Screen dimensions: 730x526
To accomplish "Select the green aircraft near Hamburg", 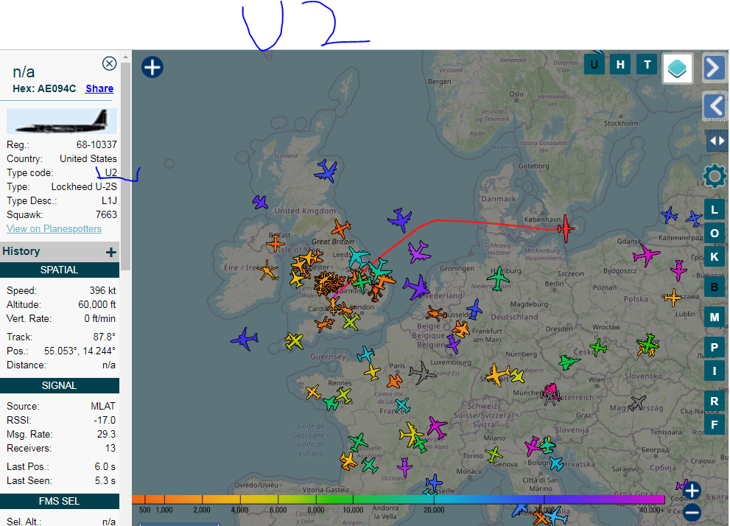I will point(499,278).
